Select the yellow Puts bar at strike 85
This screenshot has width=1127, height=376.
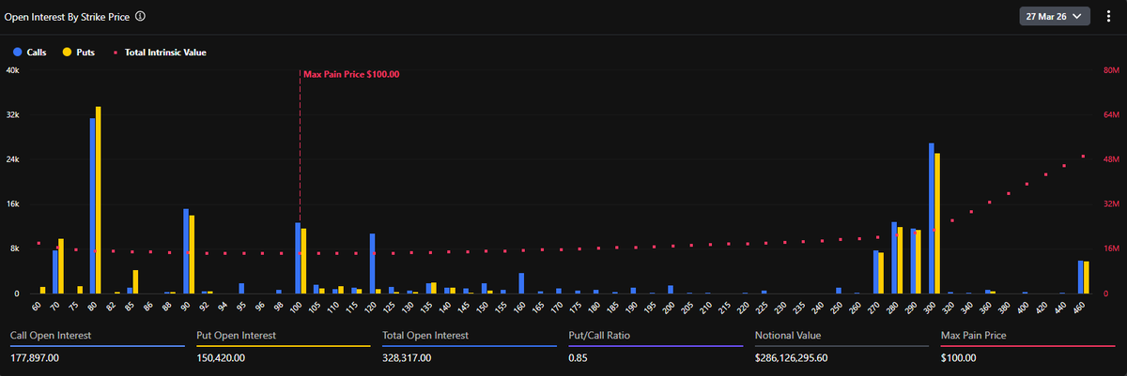136,282
